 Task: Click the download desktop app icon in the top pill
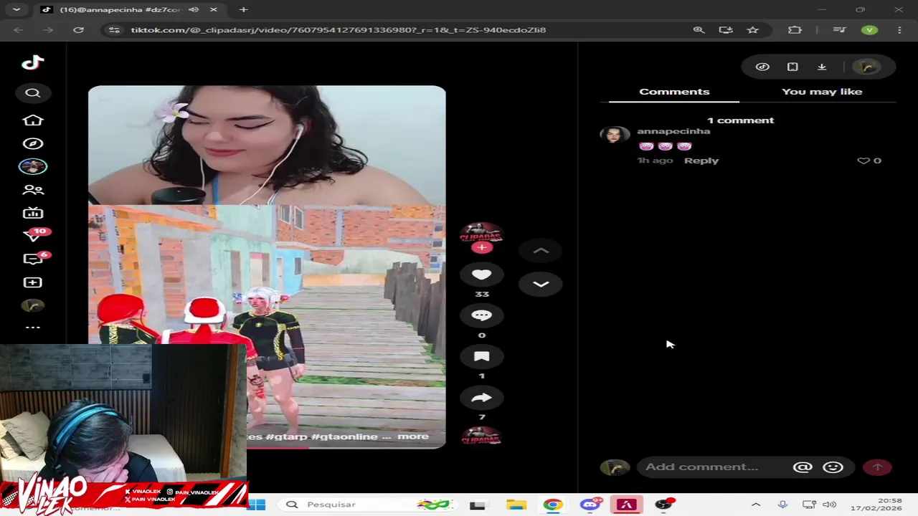click(x=822, y=67)
